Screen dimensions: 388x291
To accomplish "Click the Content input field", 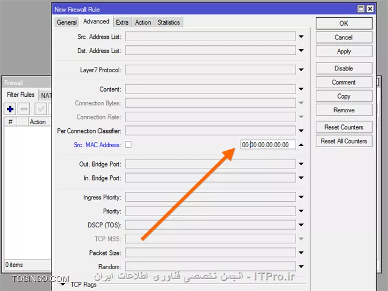I will click(210, 89).
